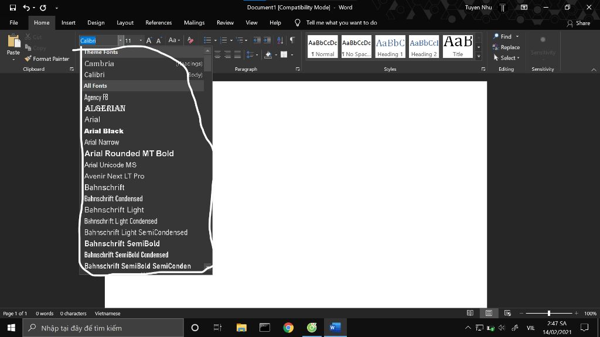Increase paragraph indent
This screenshot has height=337, width=600.
click(267, 40)
